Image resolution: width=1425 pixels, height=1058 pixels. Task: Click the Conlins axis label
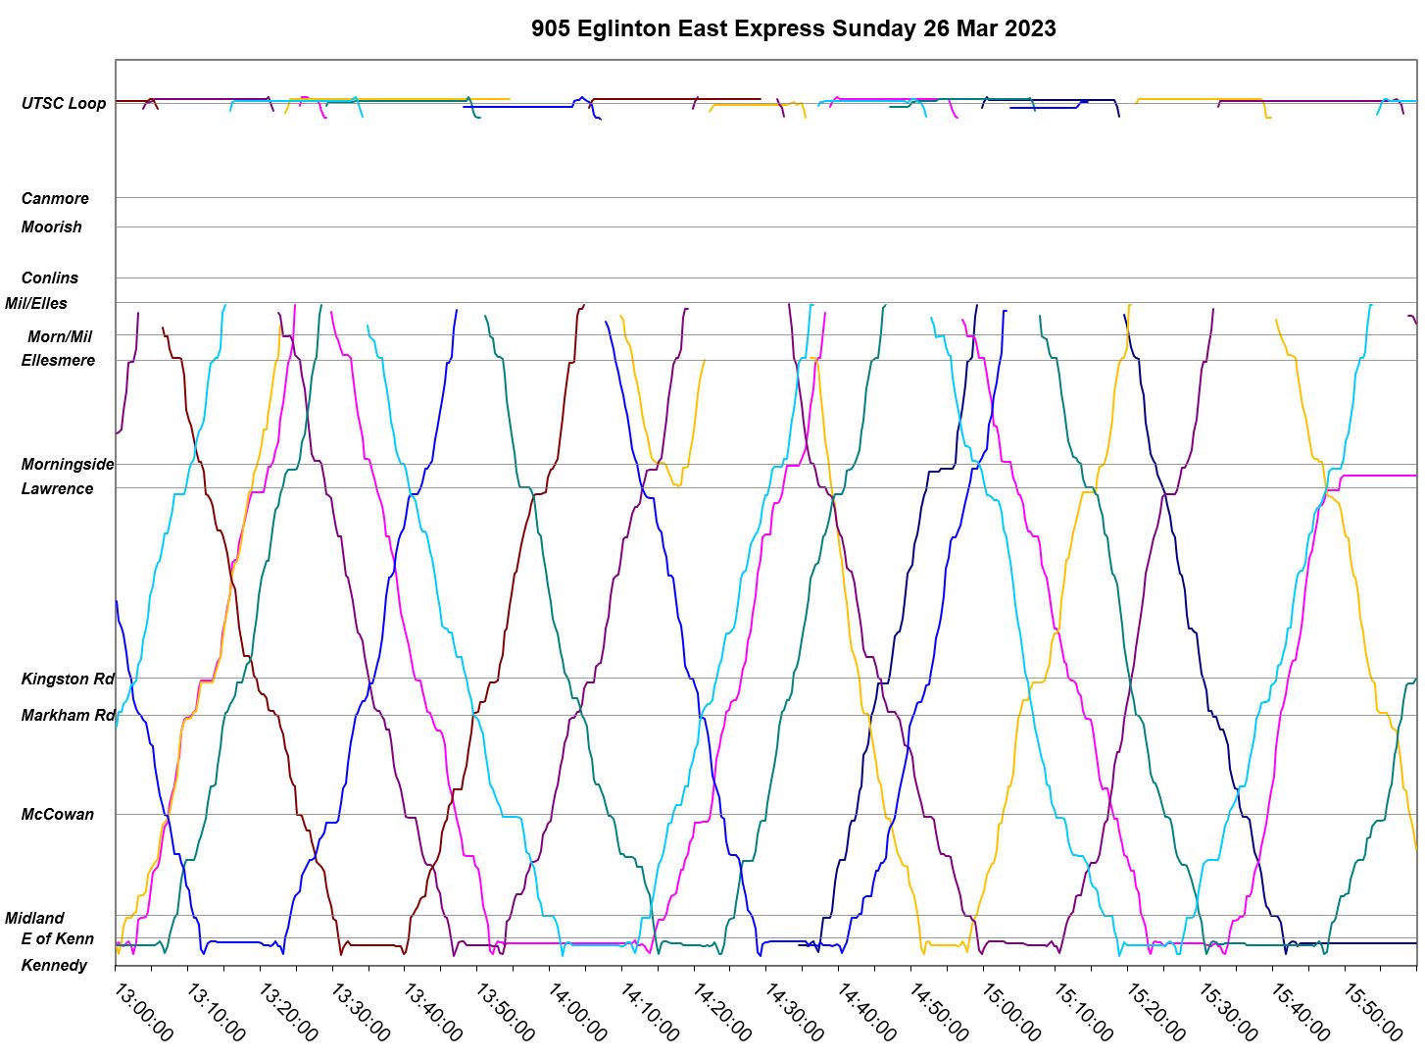click(x=50, y=277)
